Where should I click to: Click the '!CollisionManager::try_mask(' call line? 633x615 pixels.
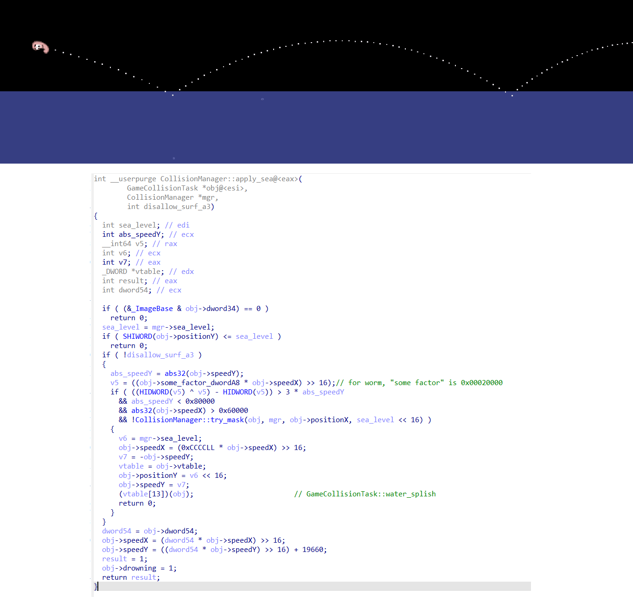point(275,420)
